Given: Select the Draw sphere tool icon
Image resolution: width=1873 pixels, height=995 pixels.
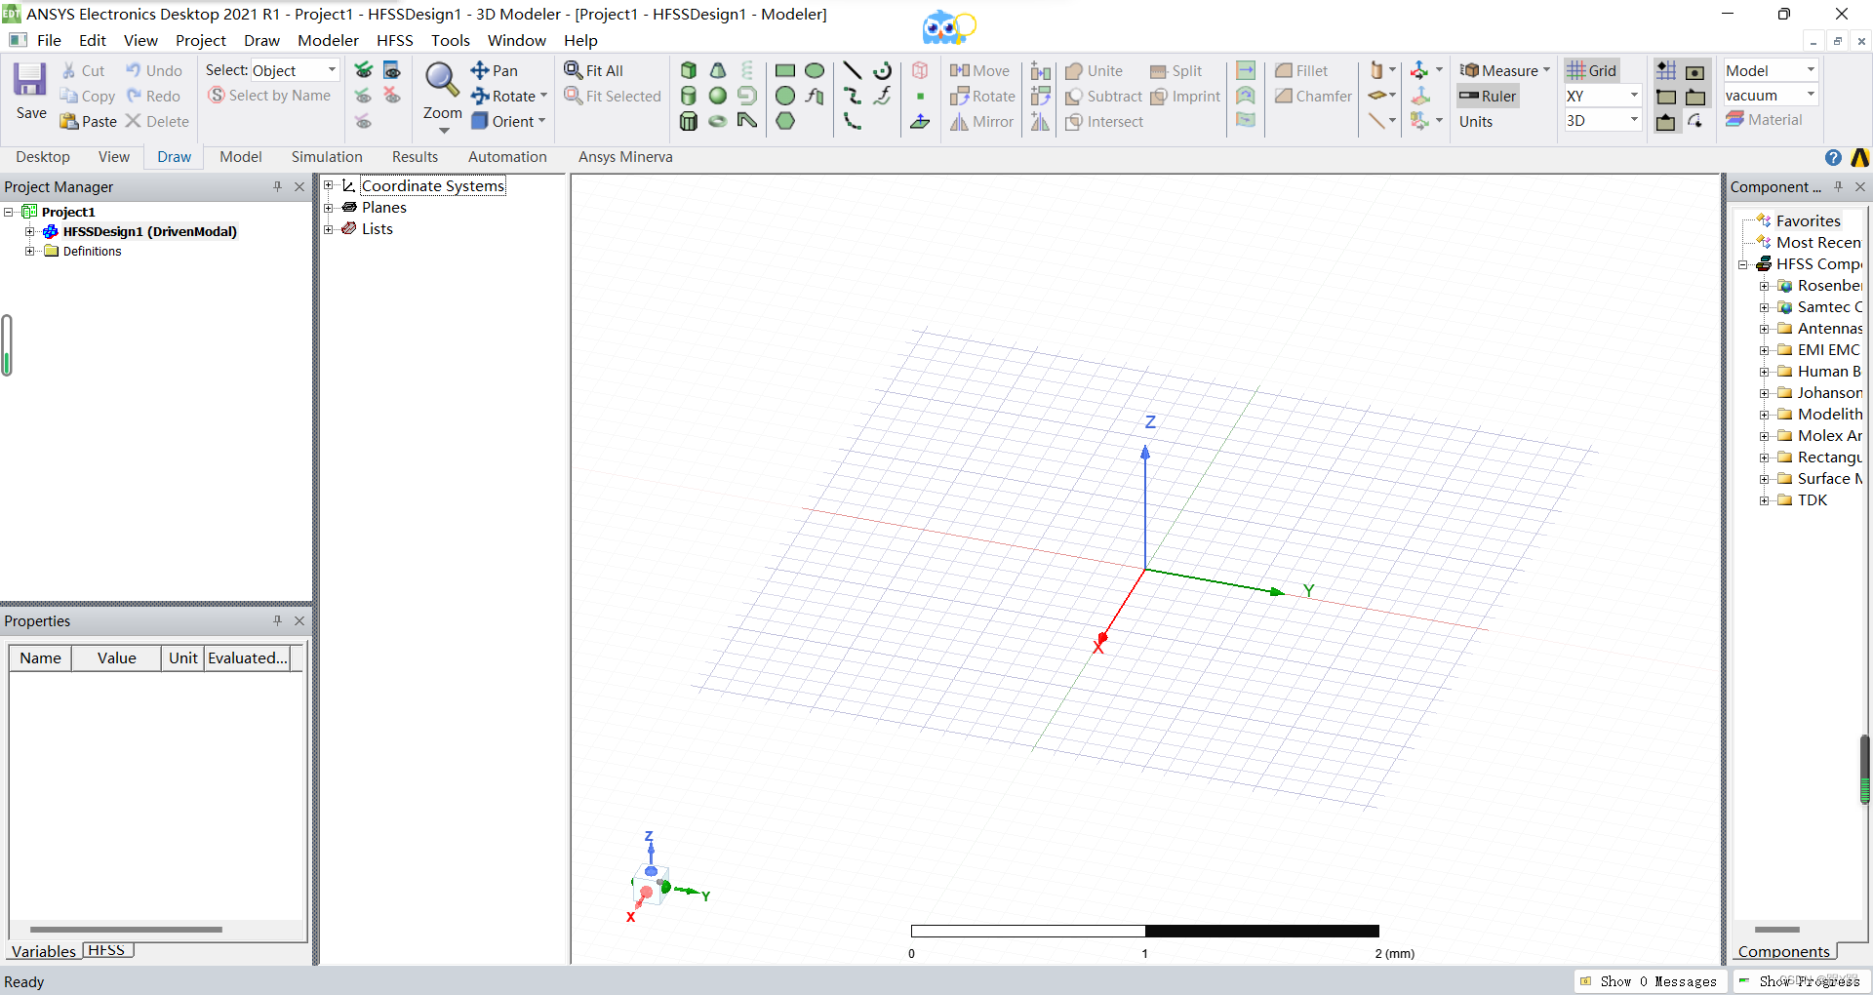Looking at the screenshot, I should coord(718,96).
